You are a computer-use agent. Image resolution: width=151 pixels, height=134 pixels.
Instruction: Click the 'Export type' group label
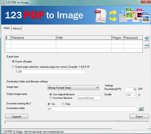(13, 56)
